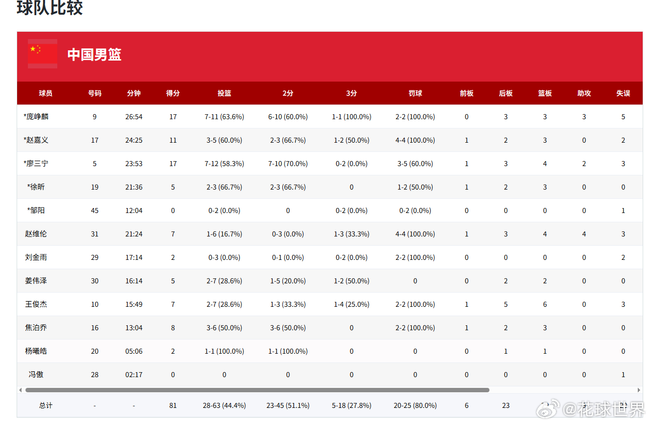This screenshot has height=425, width=651.
Task: Click minutes value 02:17
Action: pos(134,375)
